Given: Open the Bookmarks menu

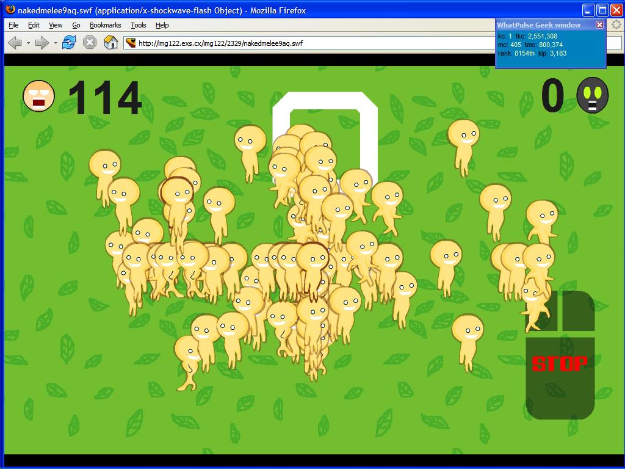Looking at the screenshot, I should tap(105, 25).
